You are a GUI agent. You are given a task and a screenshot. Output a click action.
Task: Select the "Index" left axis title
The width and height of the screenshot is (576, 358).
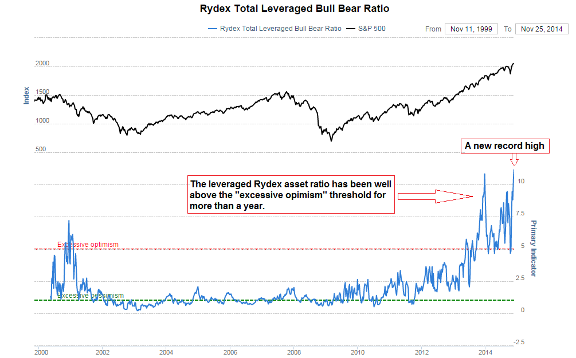coord(26,96)
